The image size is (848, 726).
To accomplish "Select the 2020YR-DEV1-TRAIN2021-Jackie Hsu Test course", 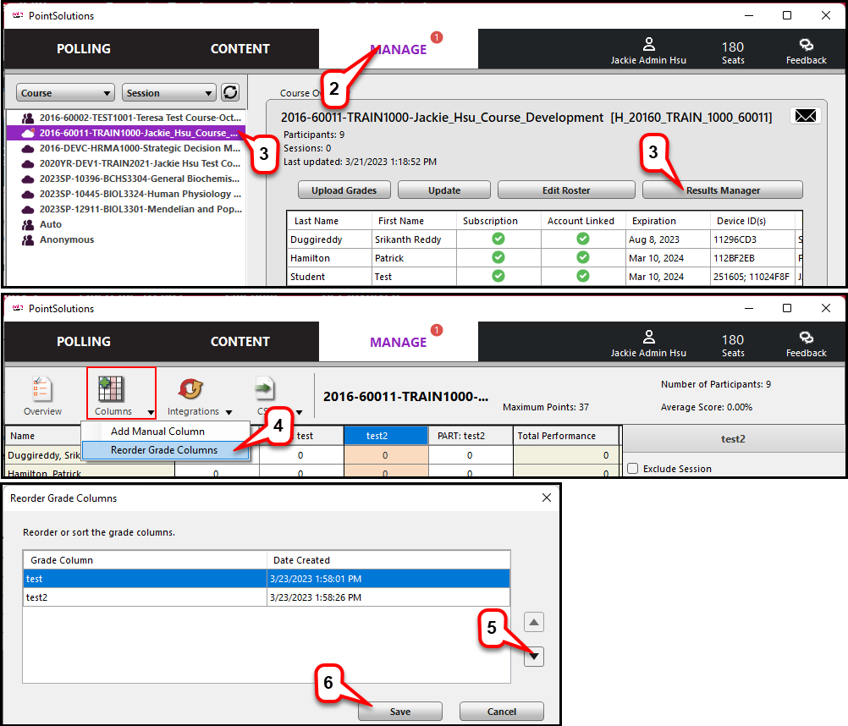I will [x=126, y=163].
